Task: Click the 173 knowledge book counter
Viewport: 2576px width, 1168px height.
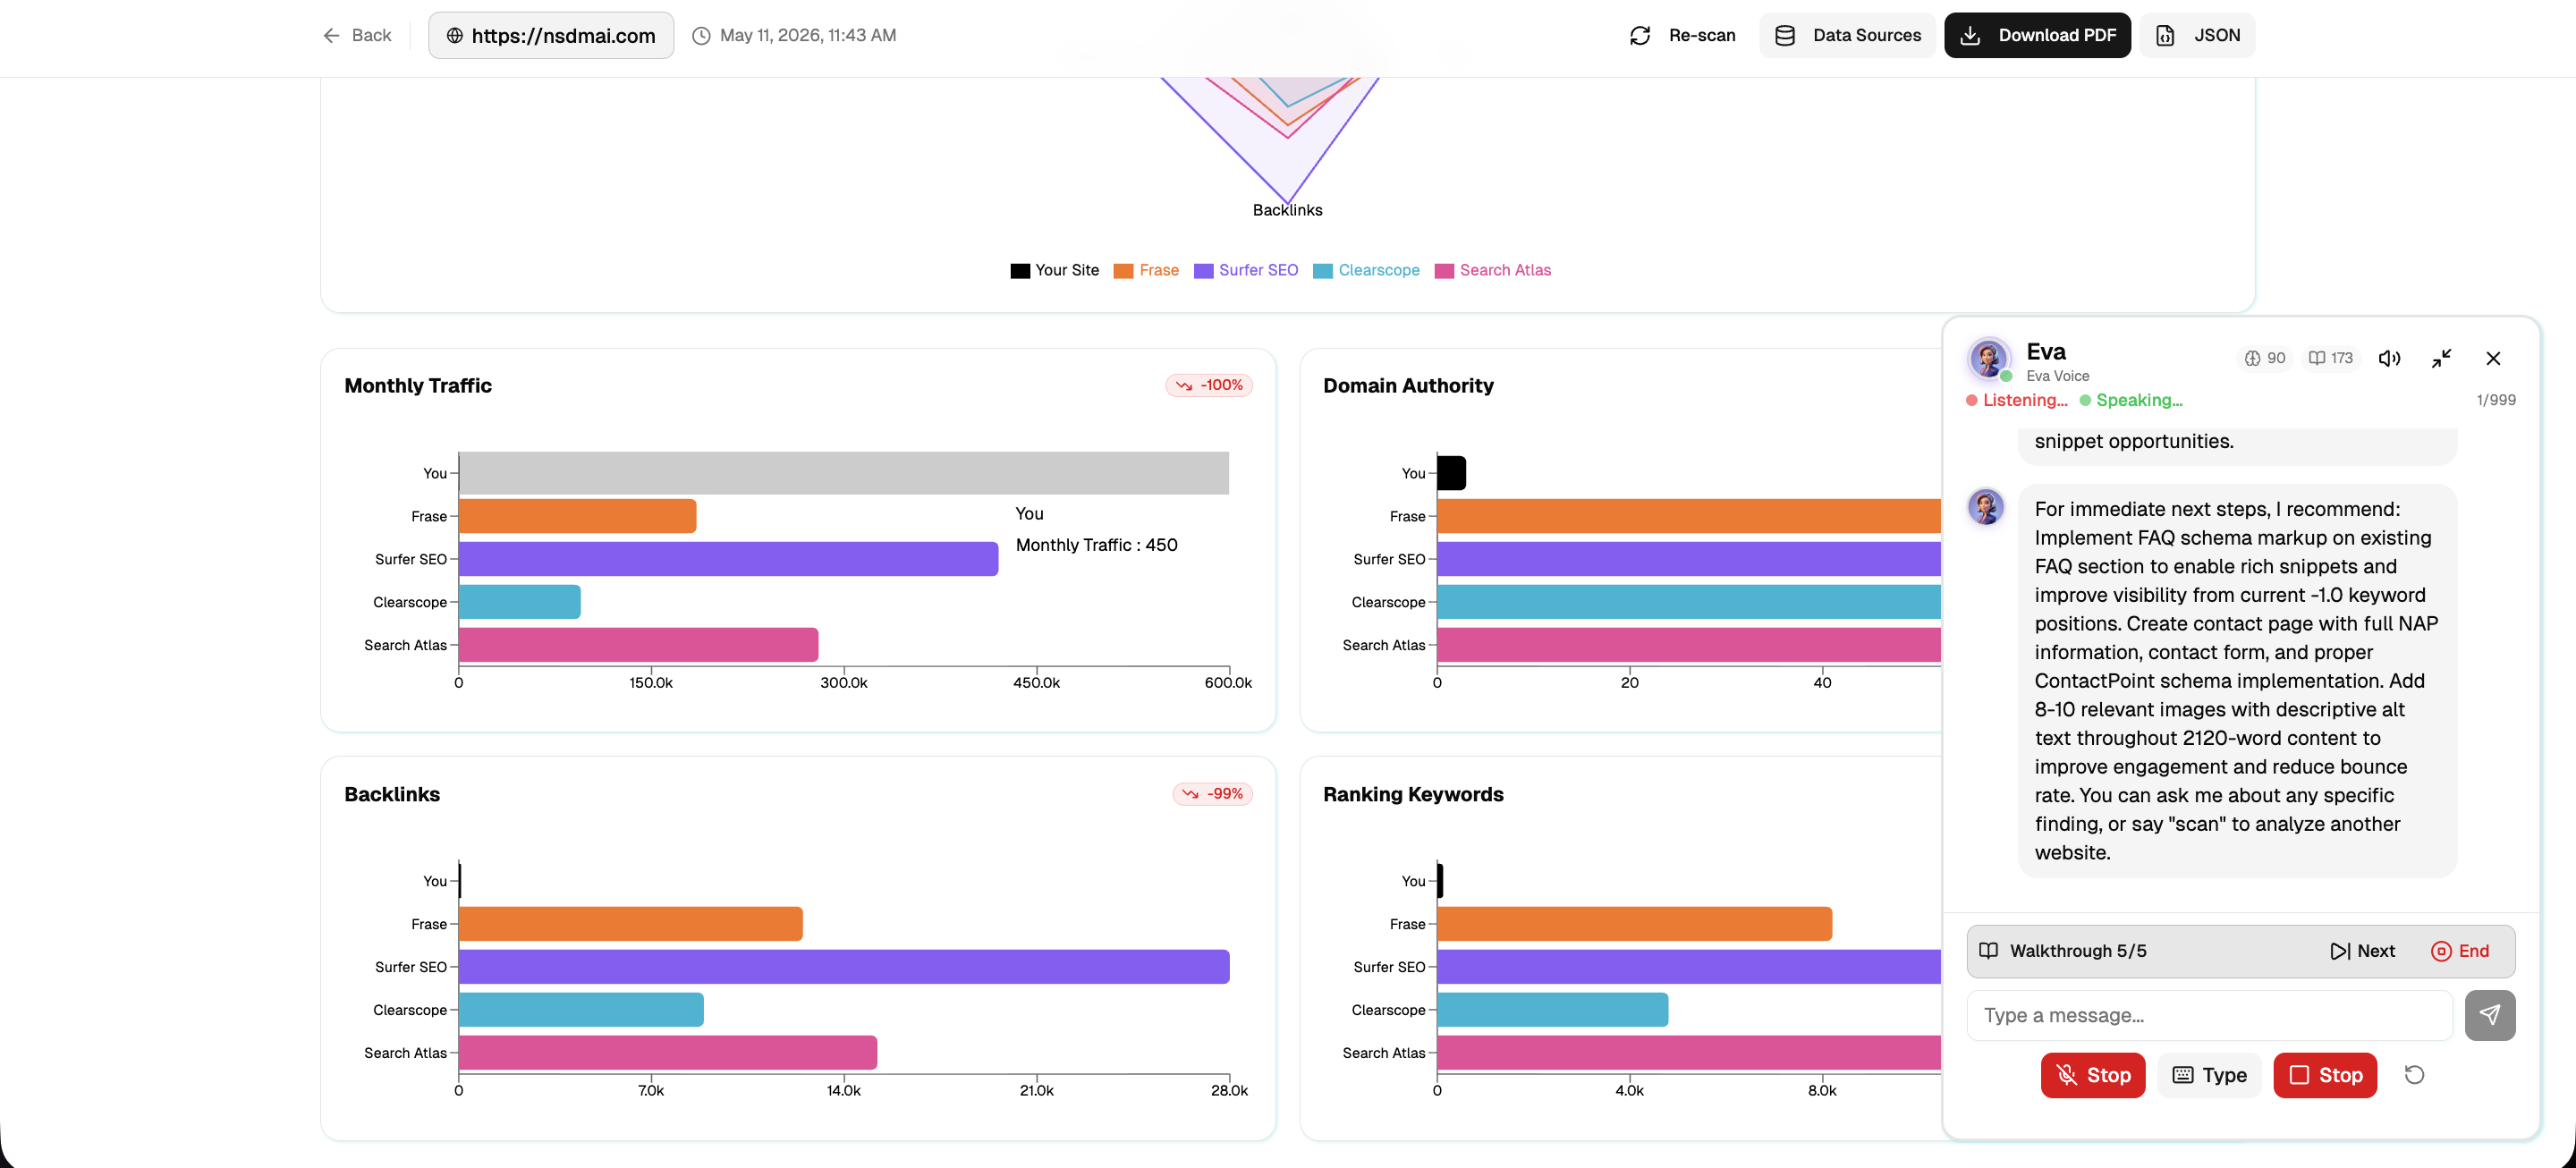Action: pyautogui.click(x=2330, y=358)
